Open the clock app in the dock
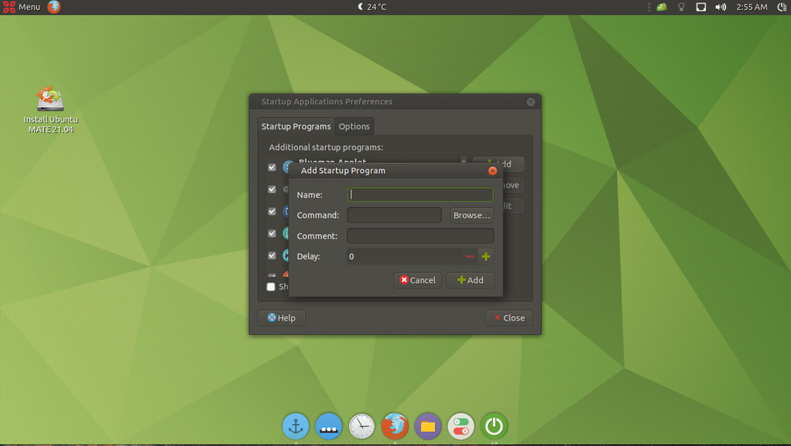The image size is (791, 446). [x=362, y=427]
